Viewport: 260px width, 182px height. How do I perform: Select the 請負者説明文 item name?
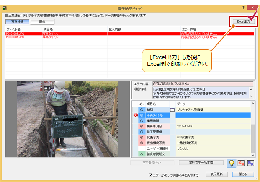pyautogui.click(x=157, y=154)
